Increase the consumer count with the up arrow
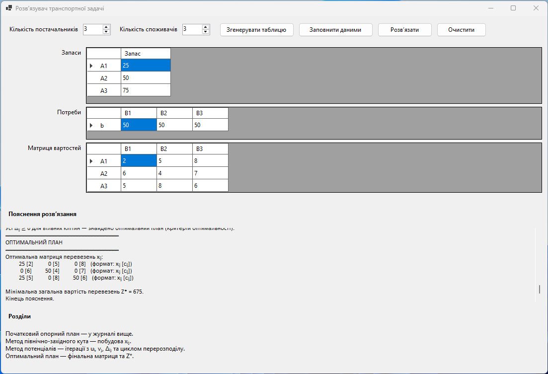 tap(206, 27)
